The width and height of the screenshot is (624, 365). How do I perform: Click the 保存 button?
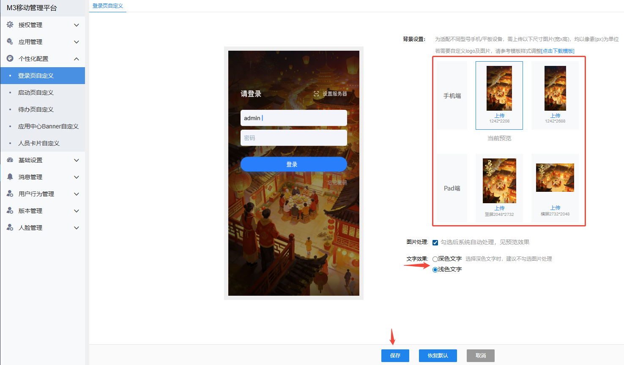click(x=395, y=356)
